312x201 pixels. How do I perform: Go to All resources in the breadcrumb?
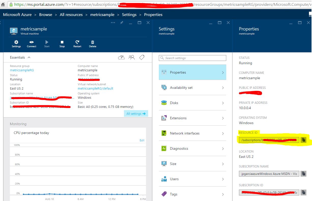click(71, 15)
